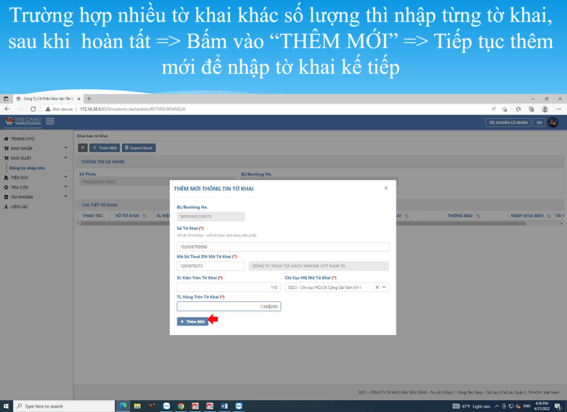The image size is (567, 412).
Task: Refresh the page using the browser reload icon
Action: [x=33, y=109]
